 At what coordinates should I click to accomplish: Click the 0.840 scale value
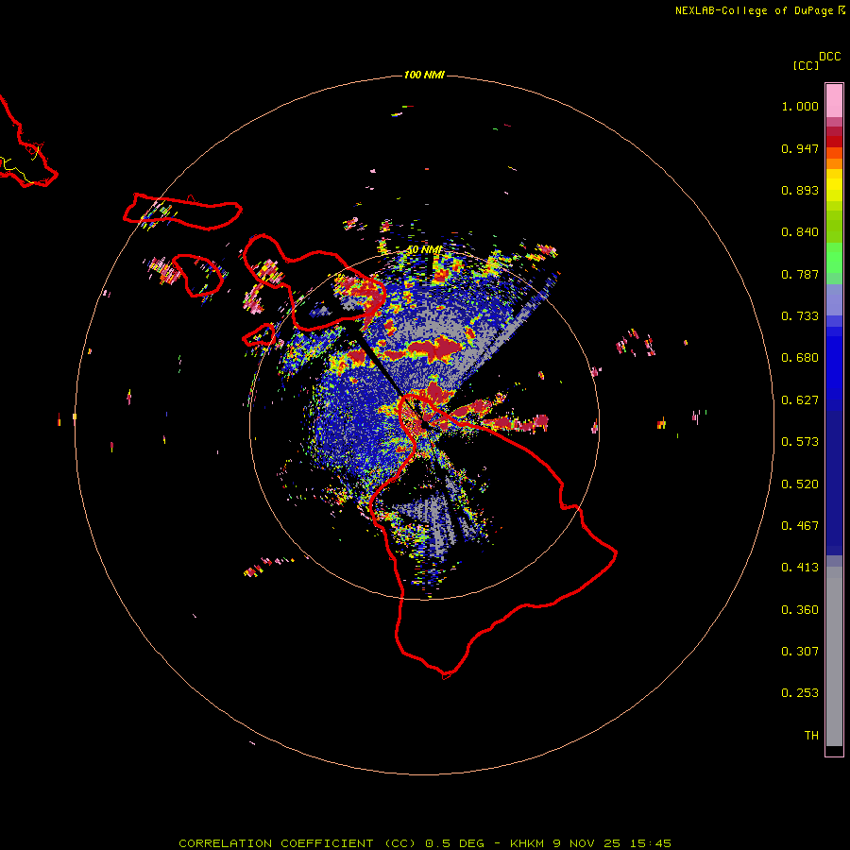[x=800, y=232]
